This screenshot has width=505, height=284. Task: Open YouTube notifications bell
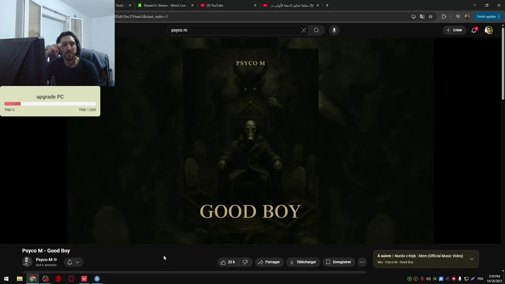(x=474, y=30)
